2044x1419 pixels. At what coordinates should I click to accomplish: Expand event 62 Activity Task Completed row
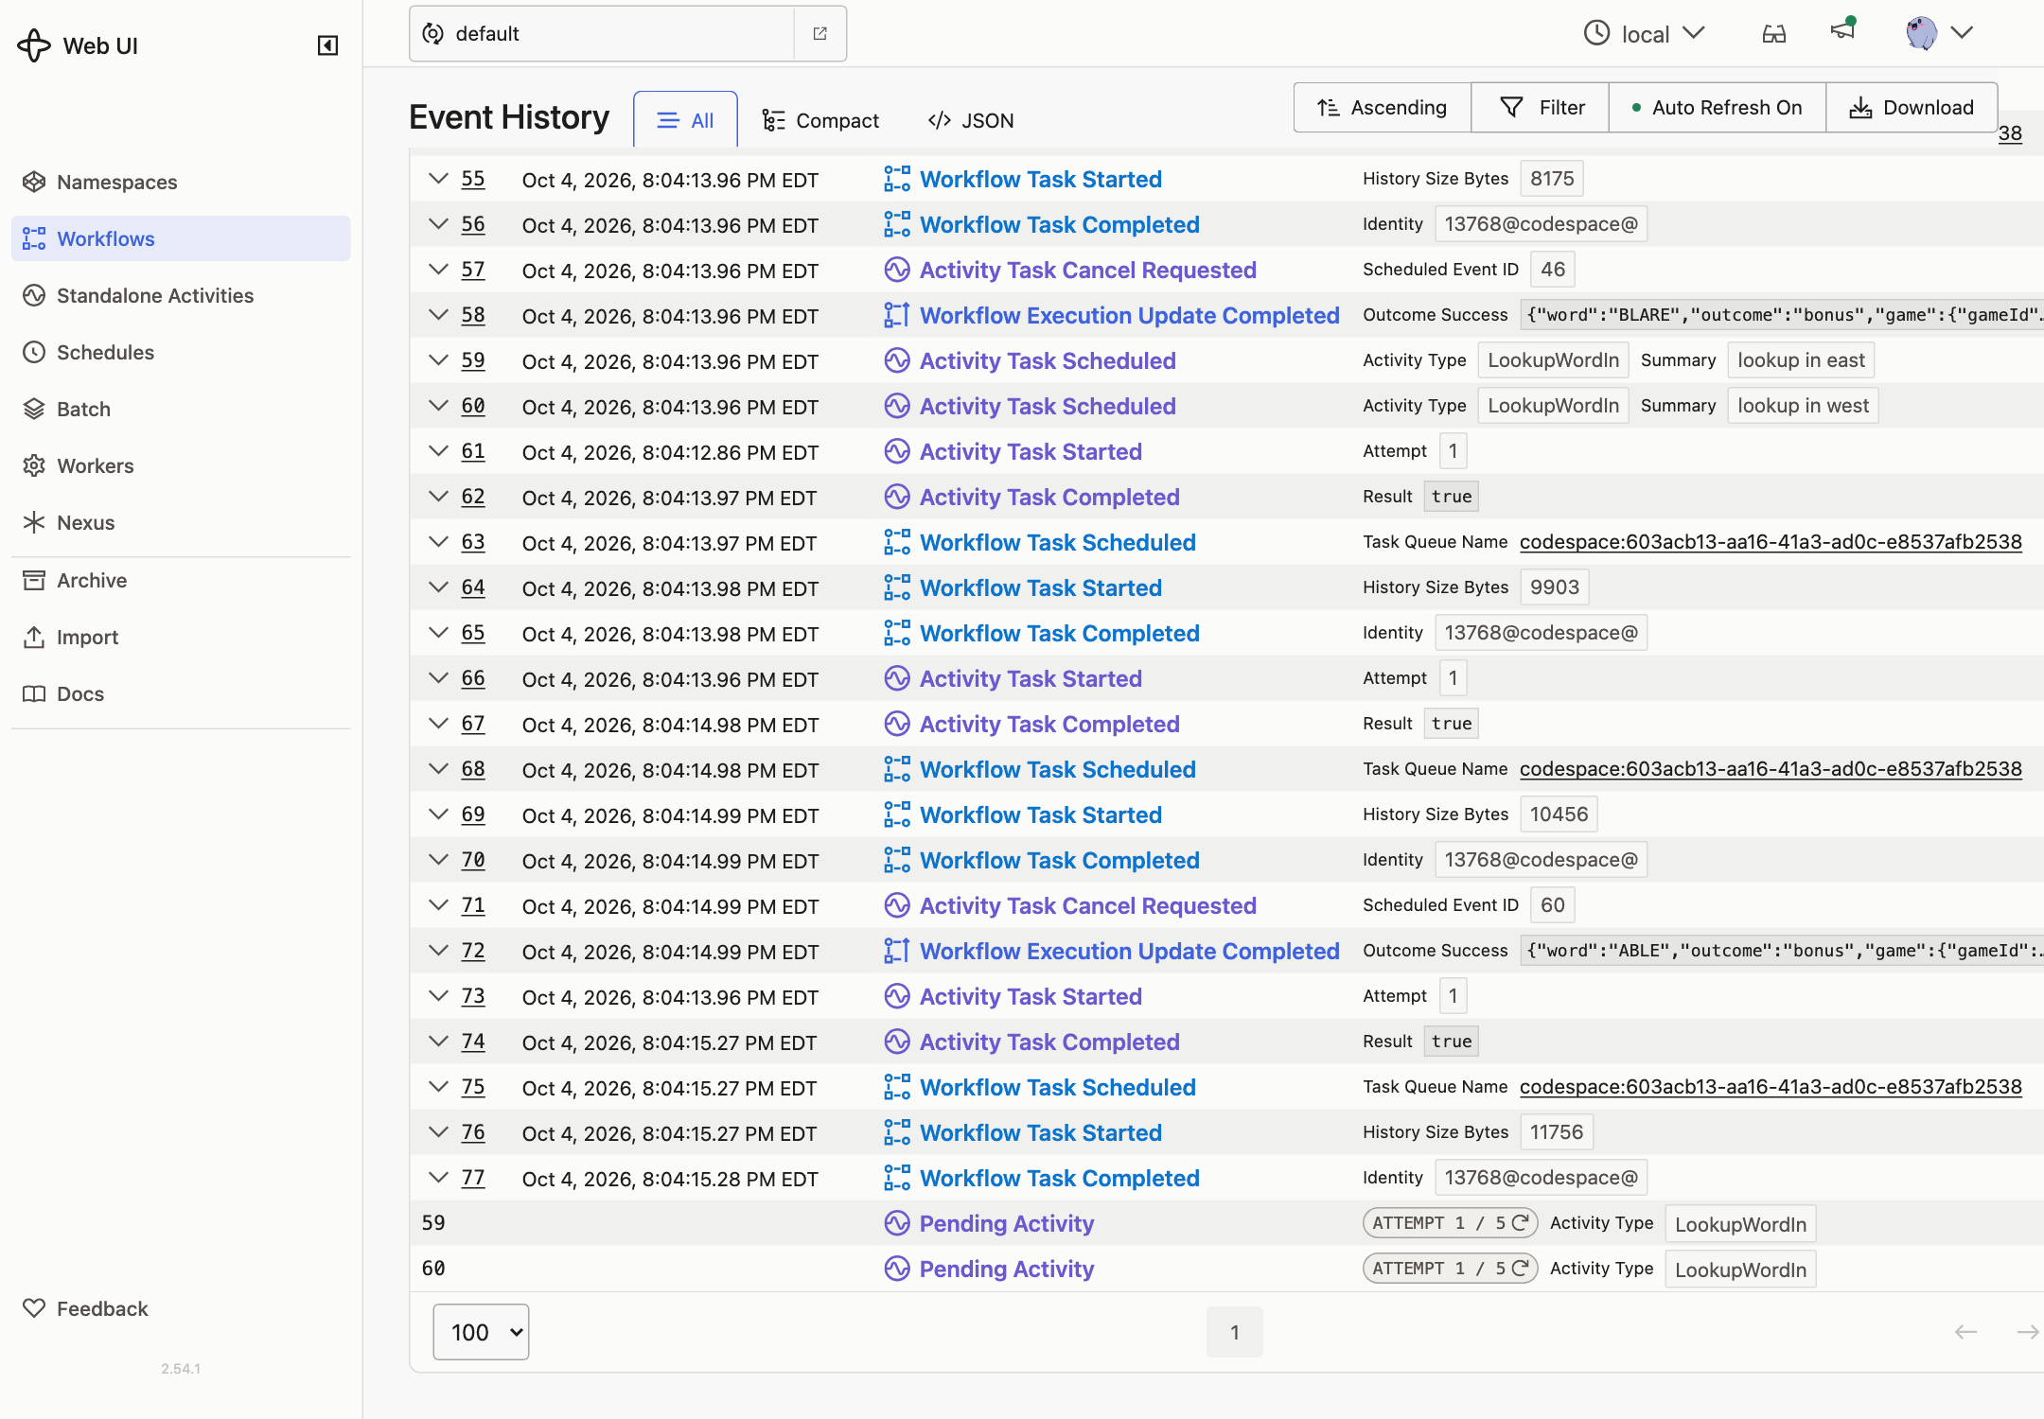click(438, 497)
